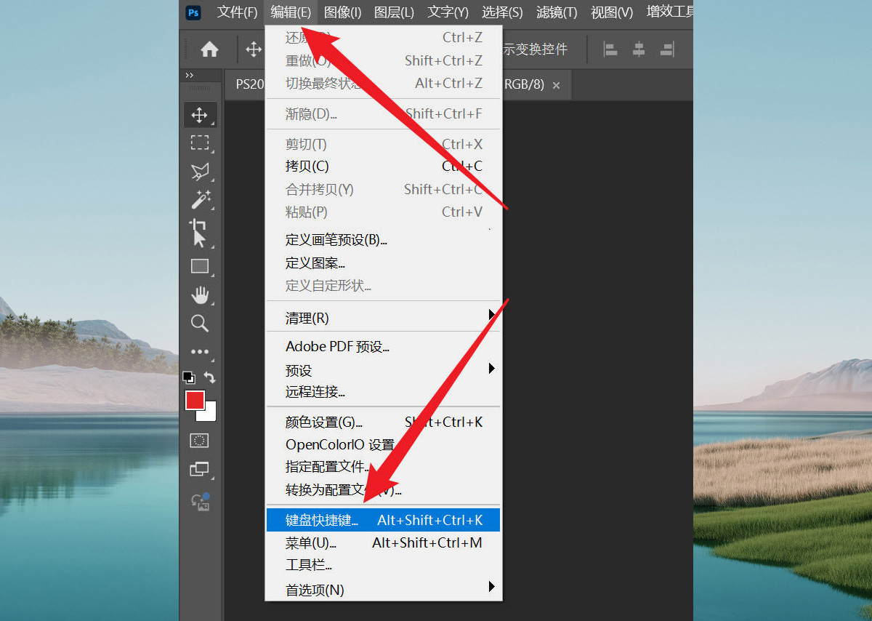
Task: Open the 视图(V) menu
Action: 612,12
